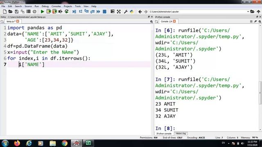This screenshot has height=147, width=262.
Task: Close the Editor pane
Action: click(152, 17)
